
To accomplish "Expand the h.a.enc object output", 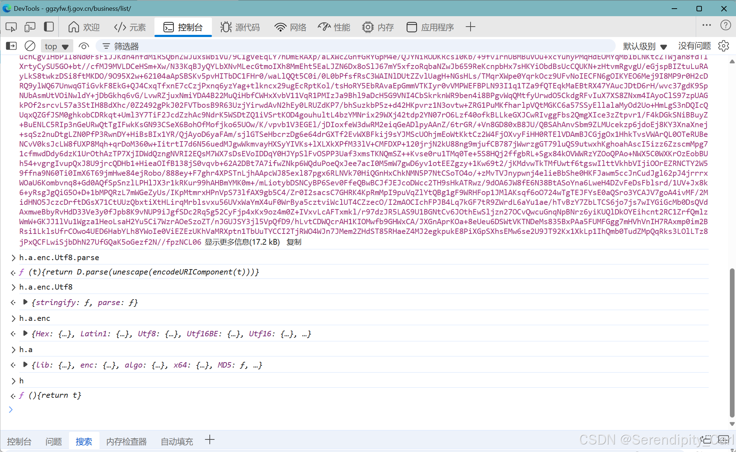I will (25, 333).
